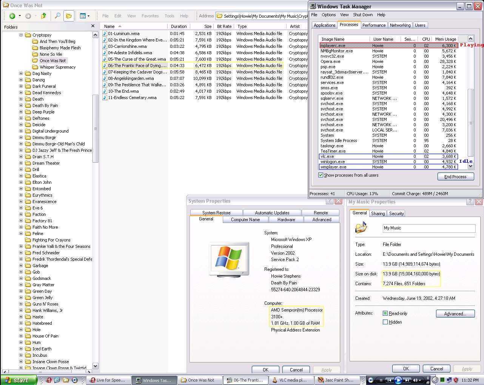Viewport: 484px width, 385px height.
Task: Click the red shield tray icon
Action: tap(456, 380)
